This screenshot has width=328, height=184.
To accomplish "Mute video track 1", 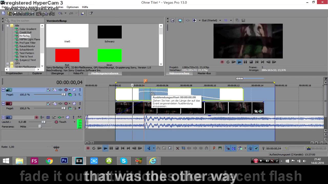I will coord(74,90).
